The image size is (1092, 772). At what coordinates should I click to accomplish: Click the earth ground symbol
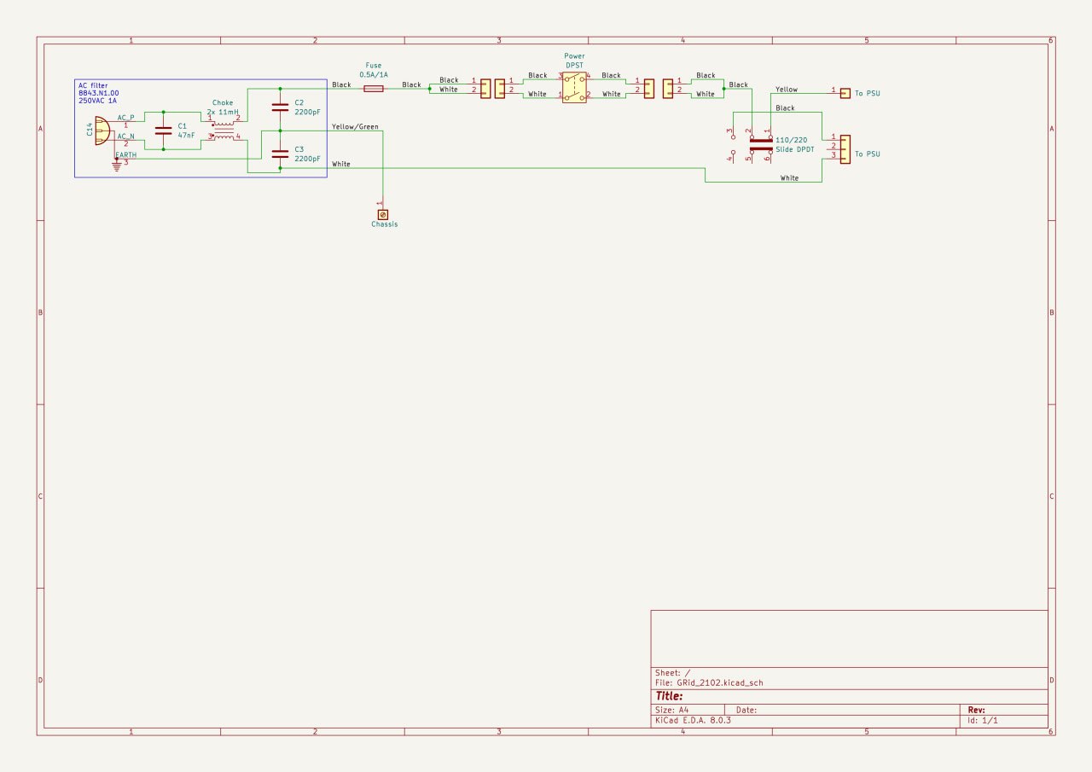pos(117,165)
